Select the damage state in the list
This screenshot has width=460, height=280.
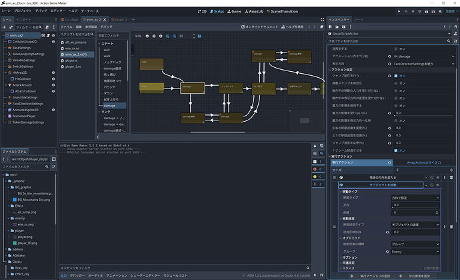(x=109, y=106)
